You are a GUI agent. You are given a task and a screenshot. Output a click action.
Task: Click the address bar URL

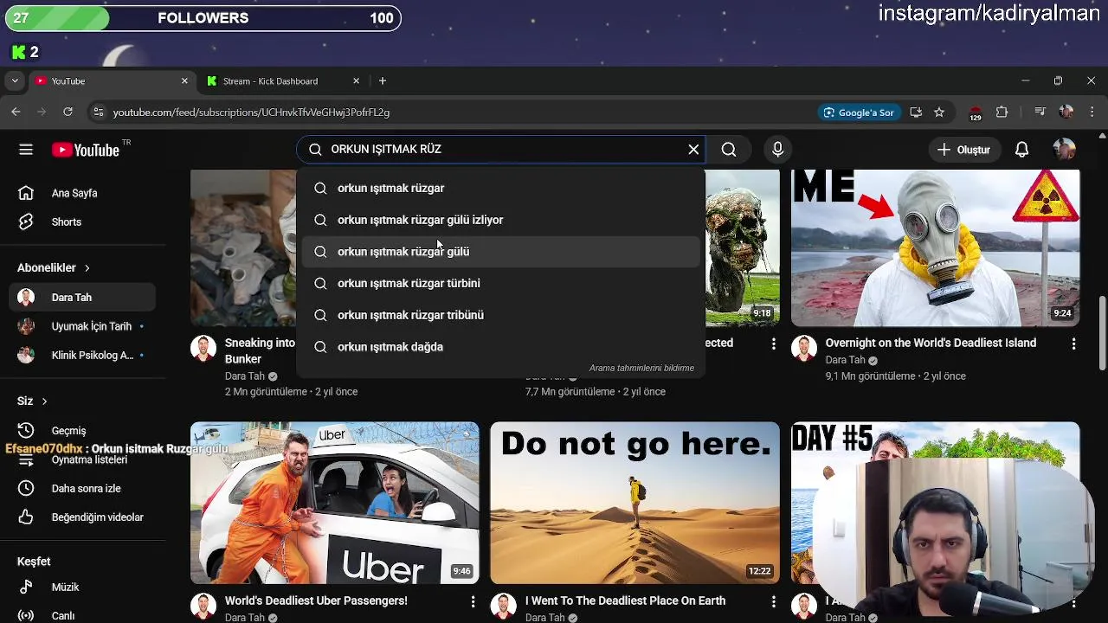tap(251, 112)
